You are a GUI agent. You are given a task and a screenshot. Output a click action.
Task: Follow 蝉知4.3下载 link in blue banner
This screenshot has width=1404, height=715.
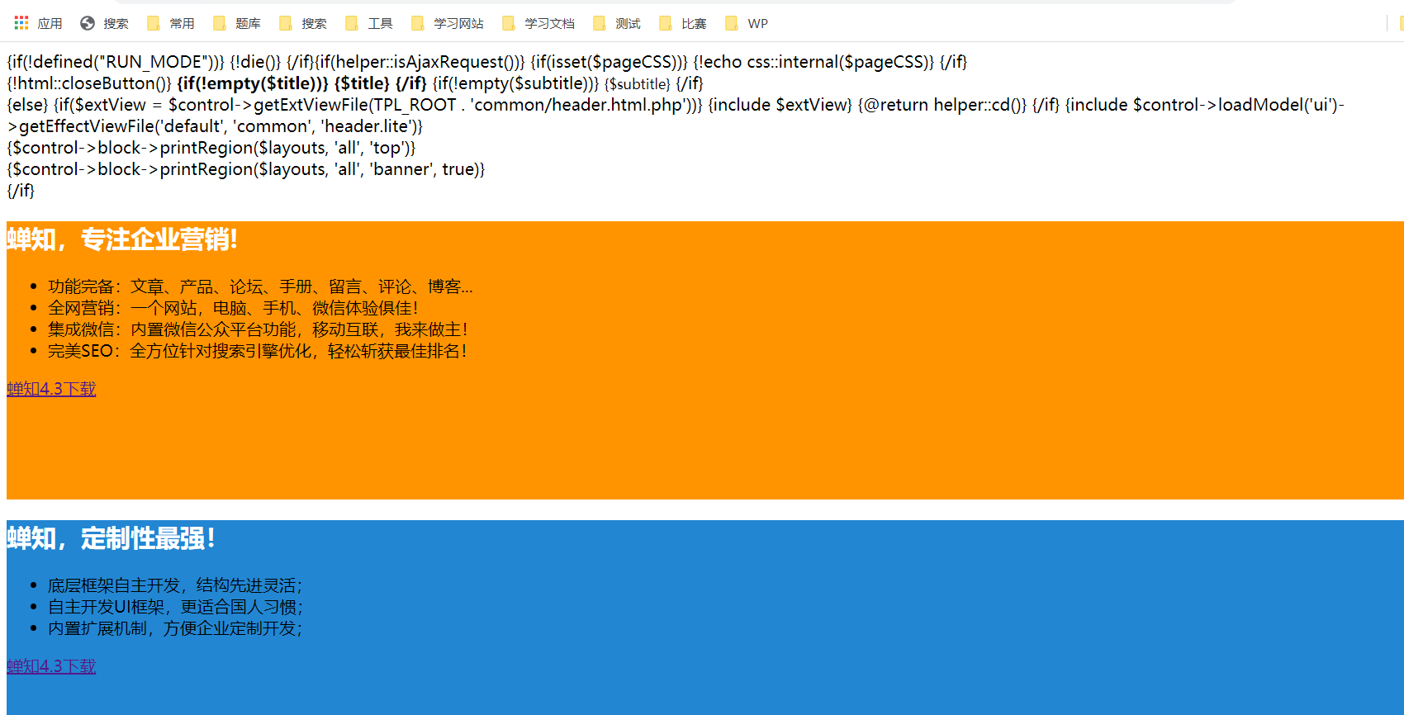point(51,666)
